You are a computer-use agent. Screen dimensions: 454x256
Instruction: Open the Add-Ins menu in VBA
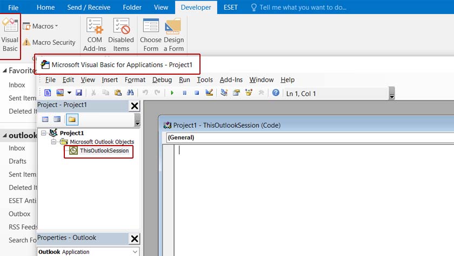[231, 80]
